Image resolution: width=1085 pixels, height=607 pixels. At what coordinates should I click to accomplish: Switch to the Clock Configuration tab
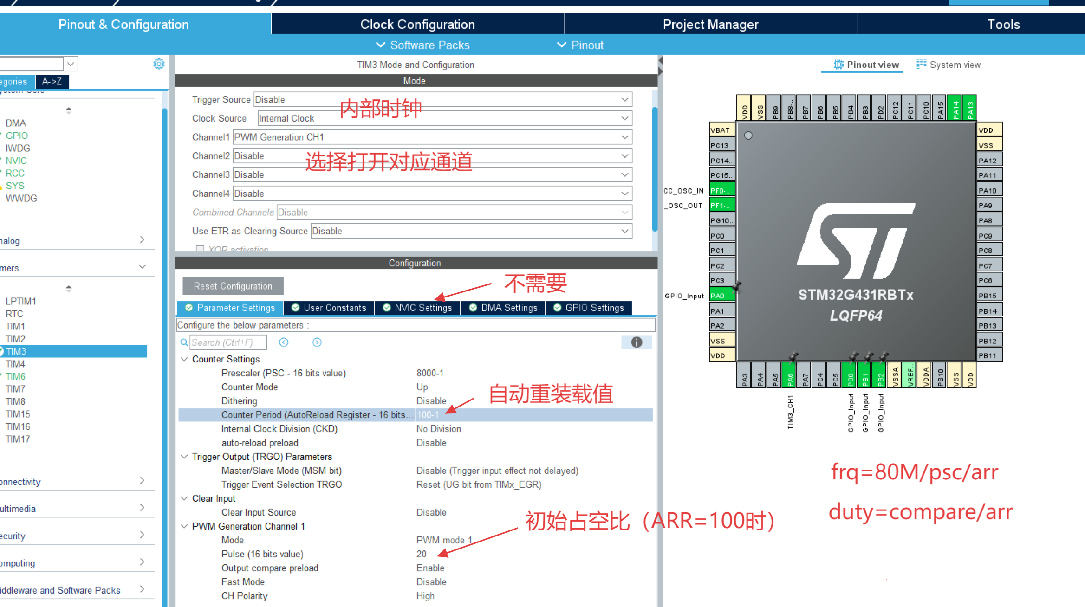click(417, 24)
